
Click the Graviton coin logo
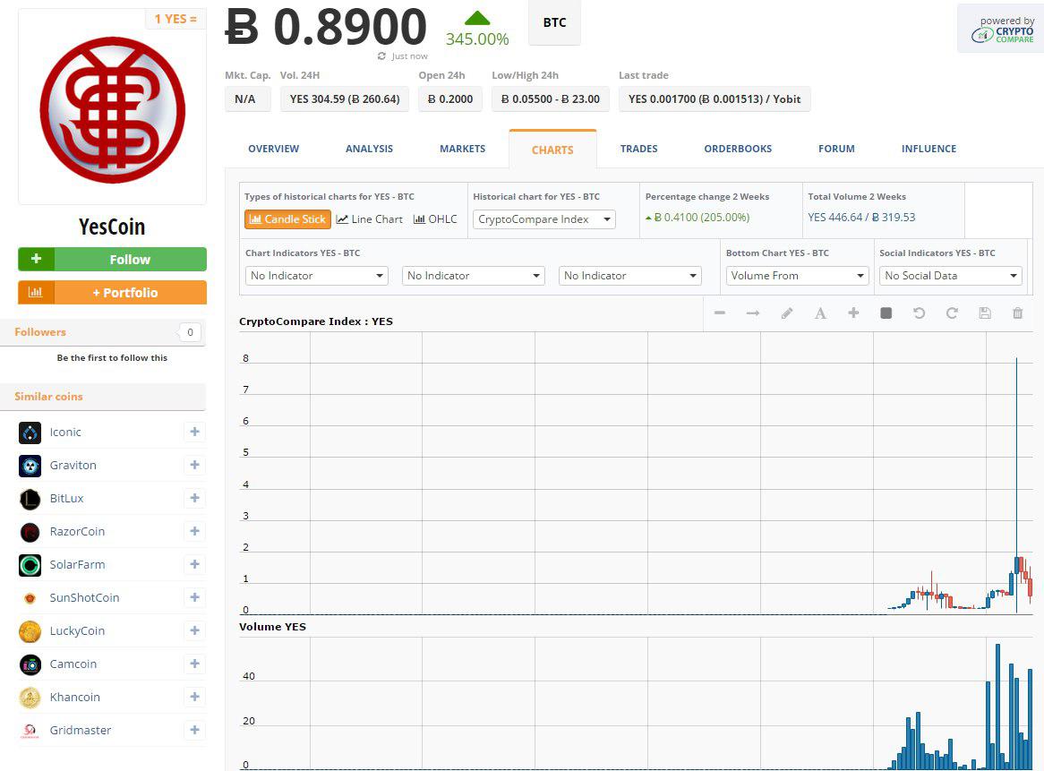coord(30,466)
